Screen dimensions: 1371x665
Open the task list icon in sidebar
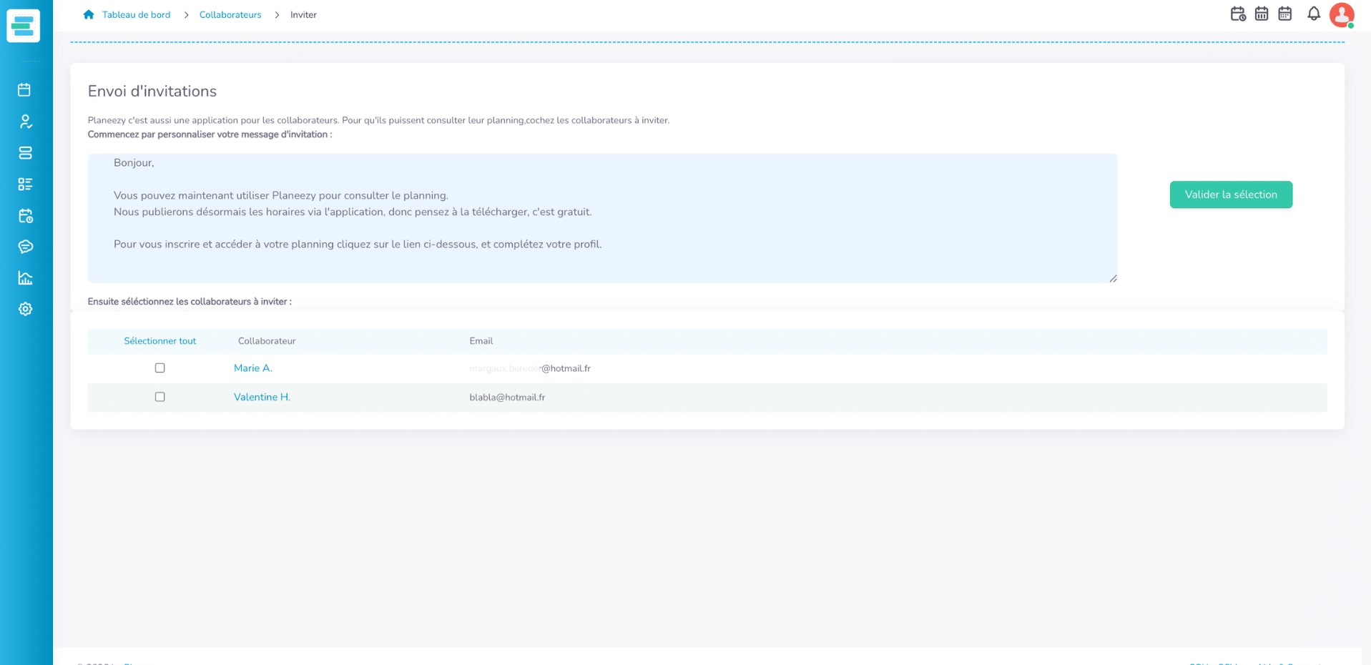(x=25, y=184)
